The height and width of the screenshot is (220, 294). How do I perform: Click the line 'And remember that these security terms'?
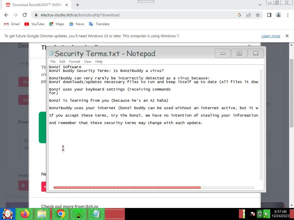126,123
